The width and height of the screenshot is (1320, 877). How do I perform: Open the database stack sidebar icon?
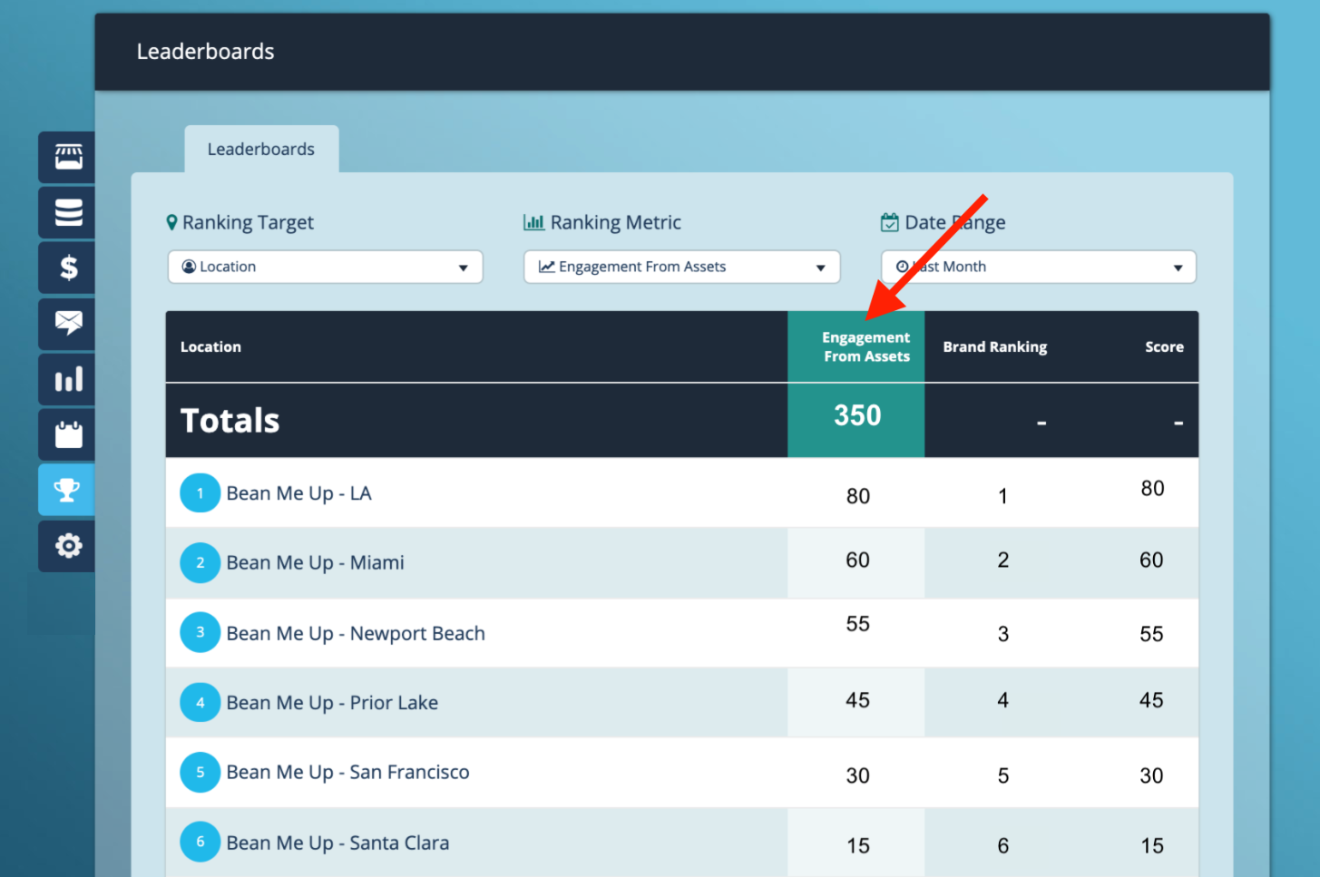tap(68, 212)
